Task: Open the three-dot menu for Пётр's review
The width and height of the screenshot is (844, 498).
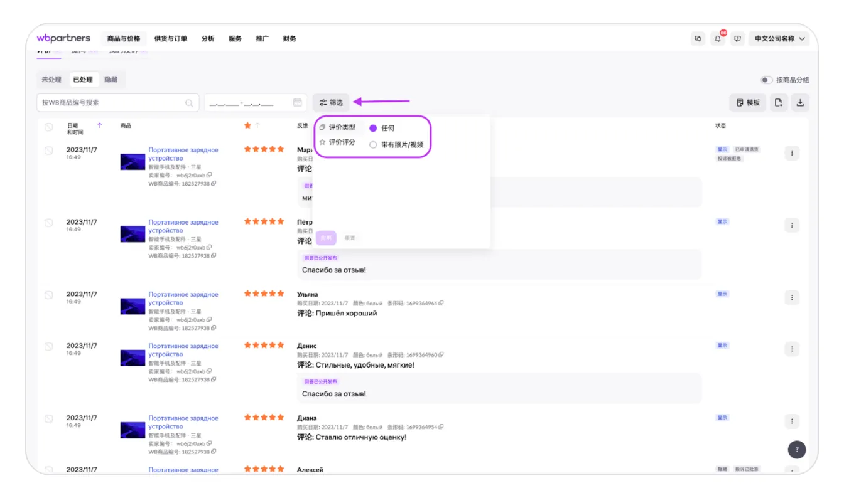Action: click(x=792, y=225)
